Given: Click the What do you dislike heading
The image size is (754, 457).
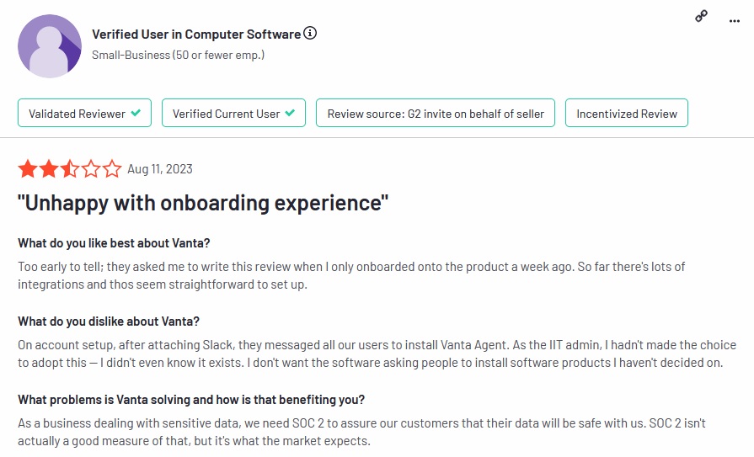Looking at the screenshot, I should click(109, 321).
